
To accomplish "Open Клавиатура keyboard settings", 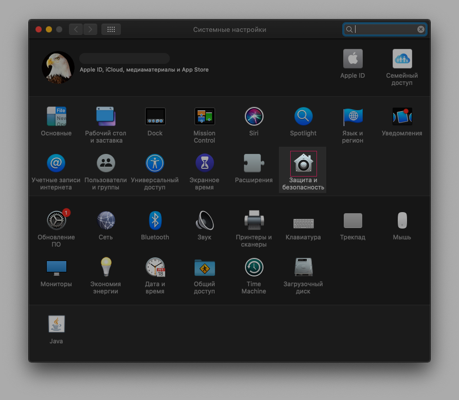I will pyautogui.click(x=303, y=223).
